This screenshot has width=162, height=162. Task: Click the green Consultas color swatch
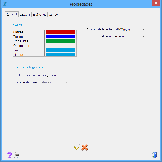pos(60,41)
